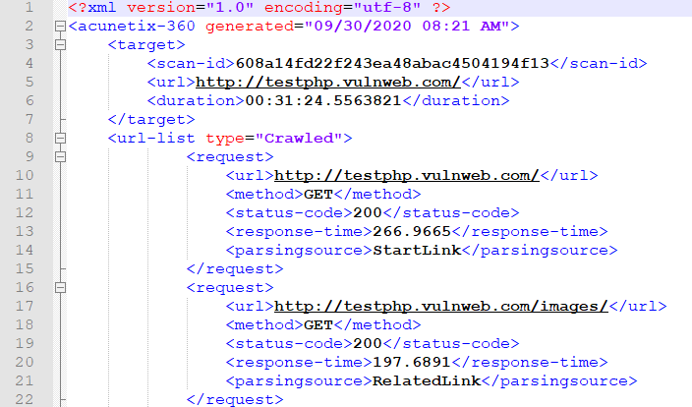The height and width of the screenshot is (407, 692).
Task: Collapse the acunetix-360 root node fold marker
Action: 61,27
